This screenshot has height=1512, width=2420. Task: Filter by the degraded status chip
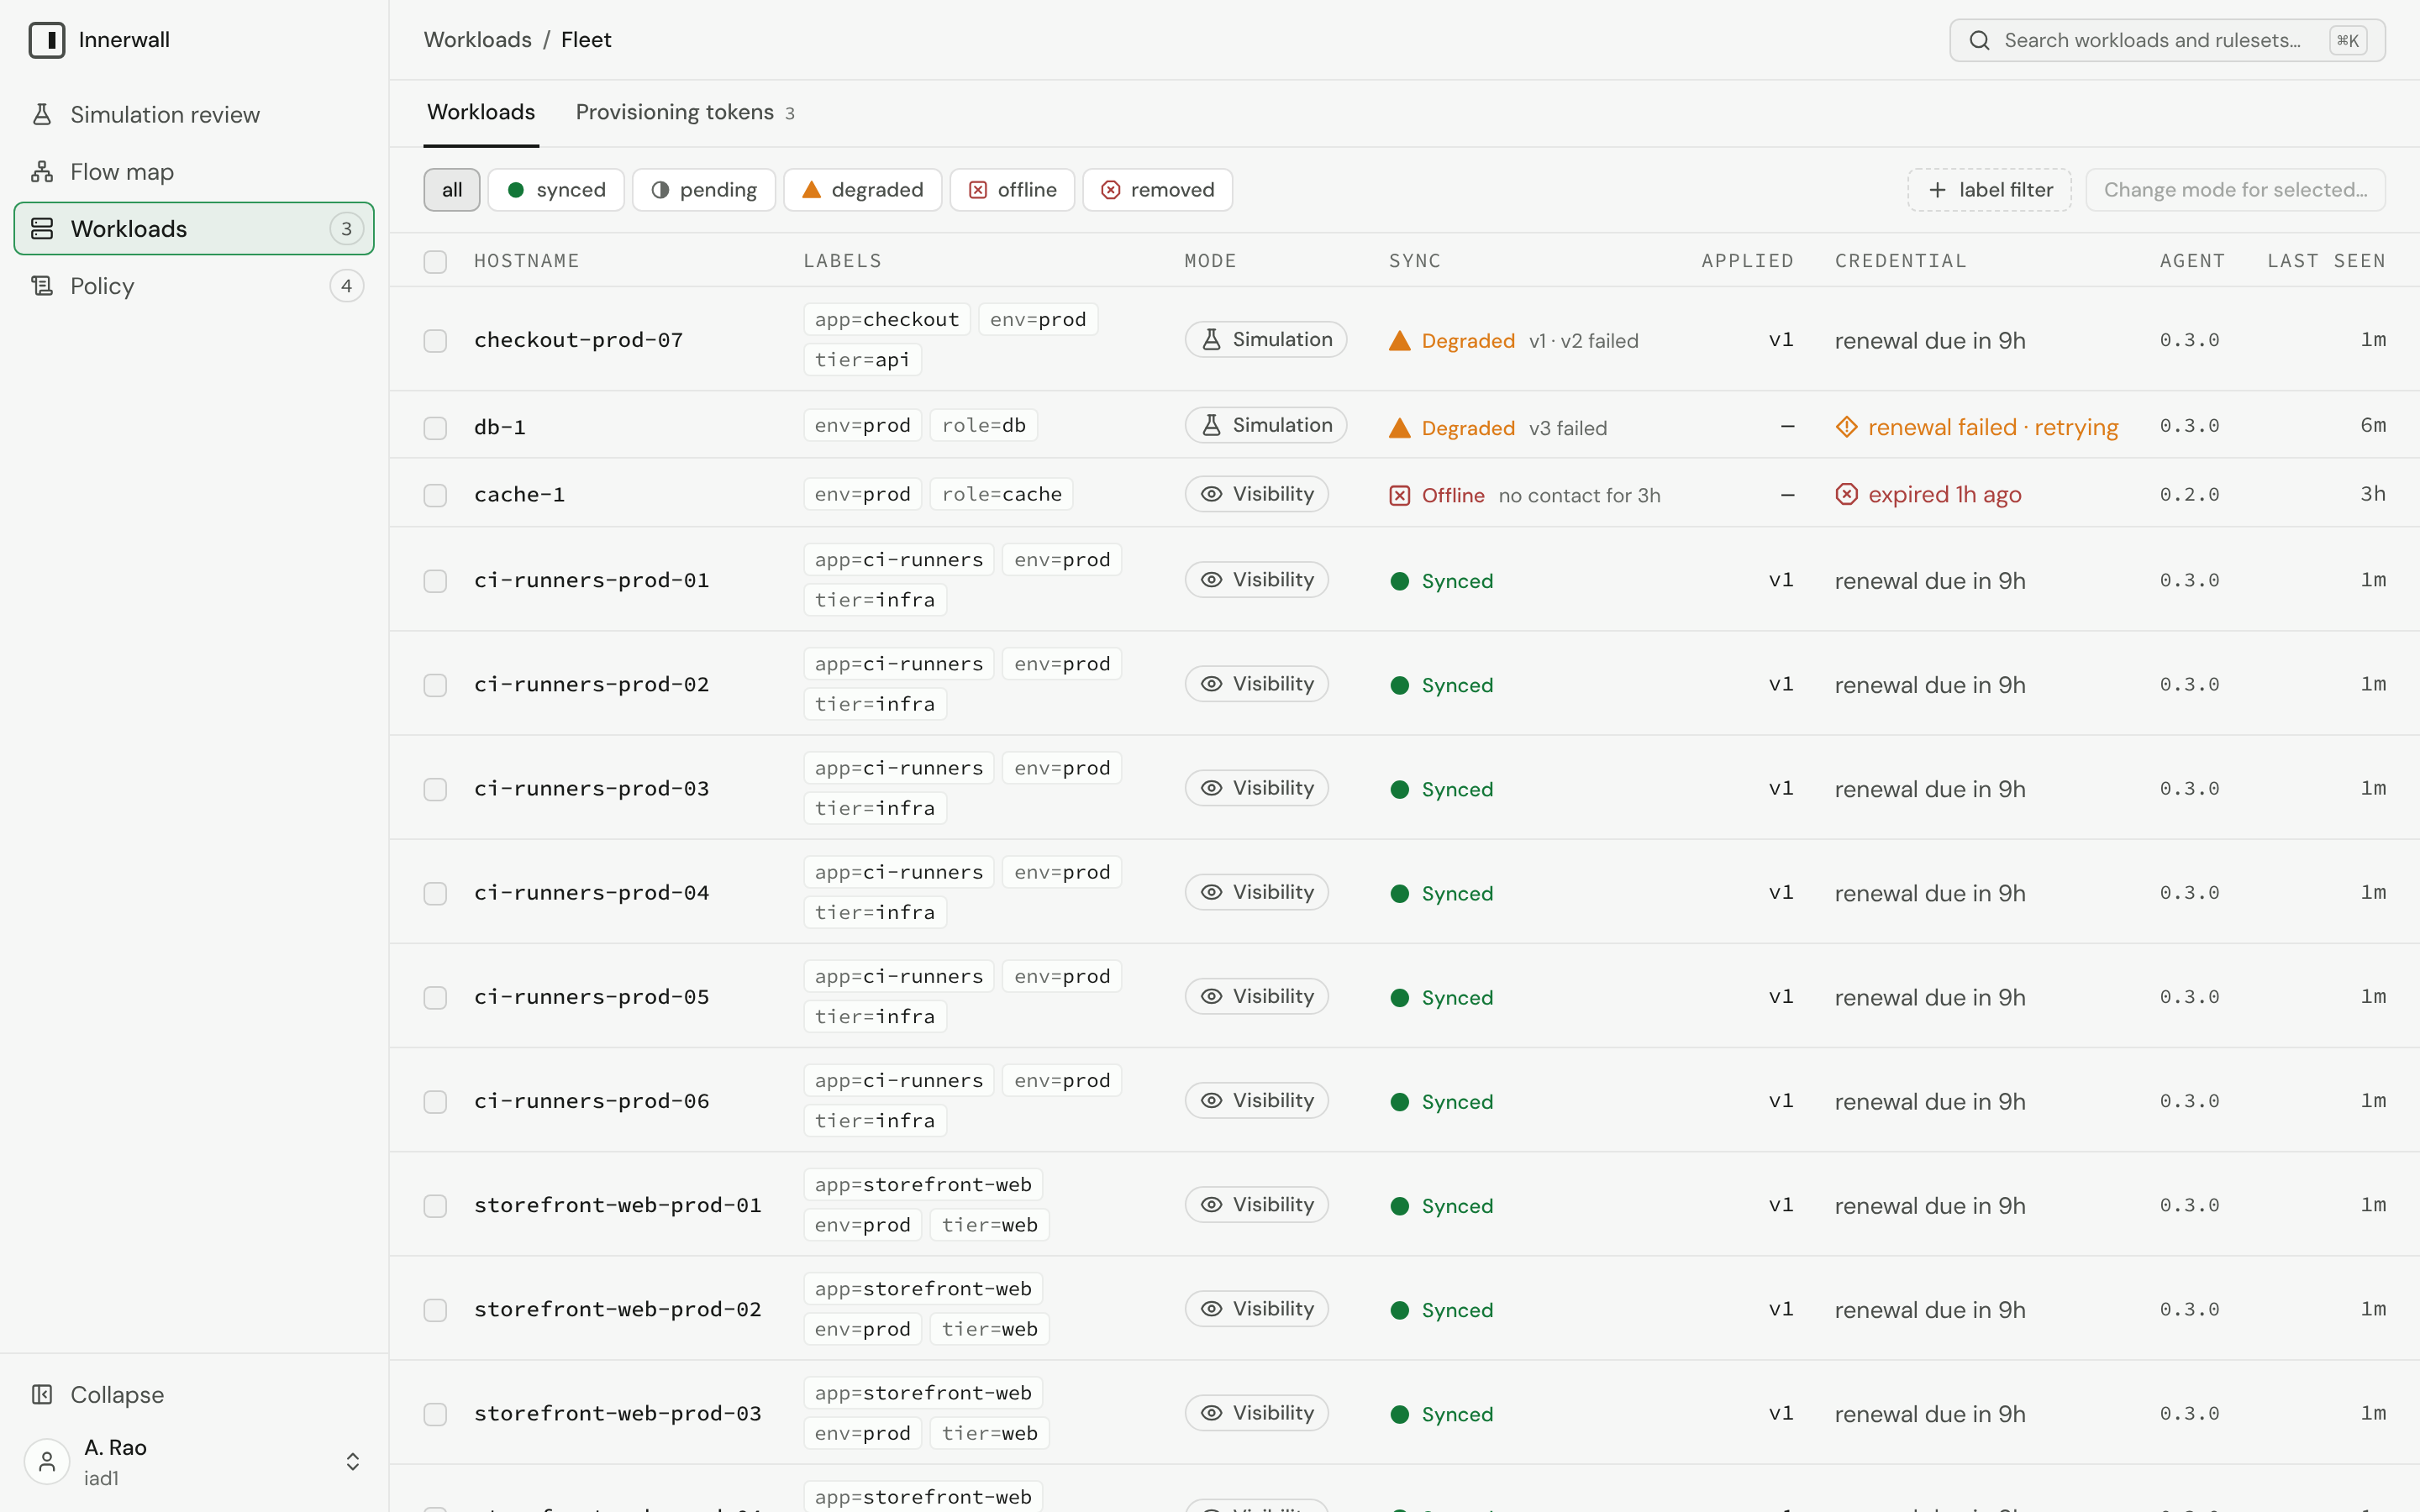[x=862, y=190]
